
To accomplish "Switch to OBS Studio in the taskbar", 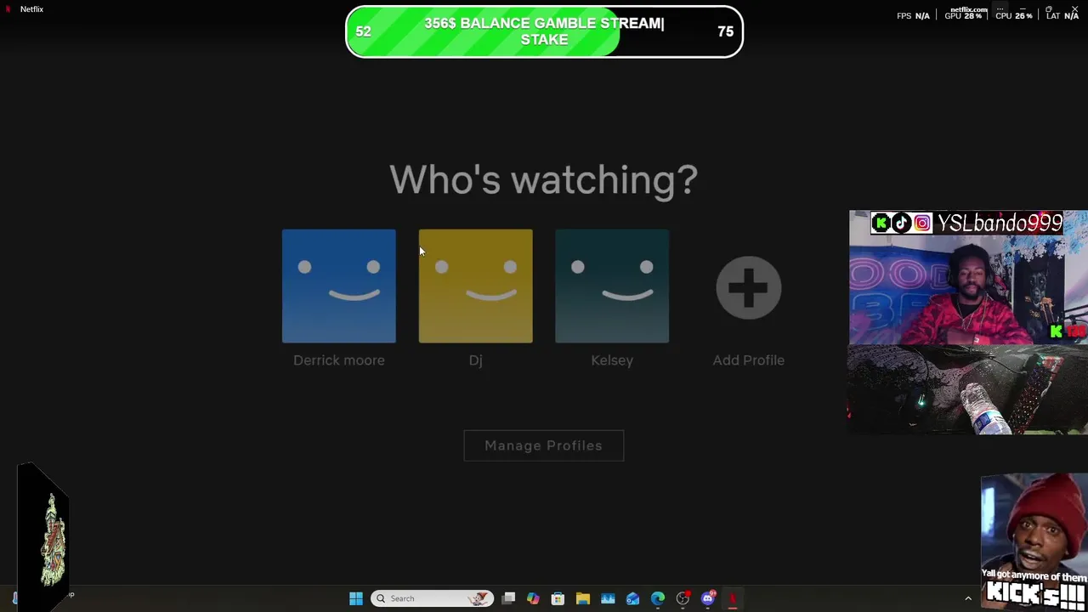I will [x=683, y=598].
